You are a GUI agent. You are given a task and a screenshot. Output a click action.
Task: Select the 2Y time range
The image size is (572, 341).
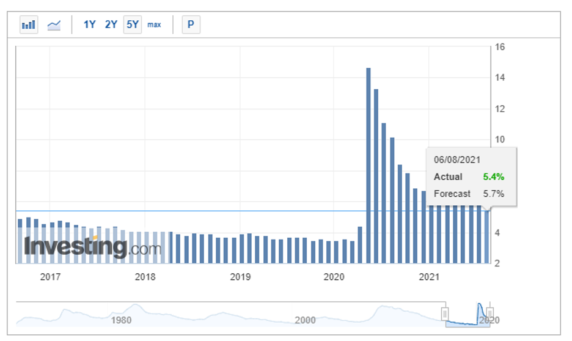click(x=111, y=25)
